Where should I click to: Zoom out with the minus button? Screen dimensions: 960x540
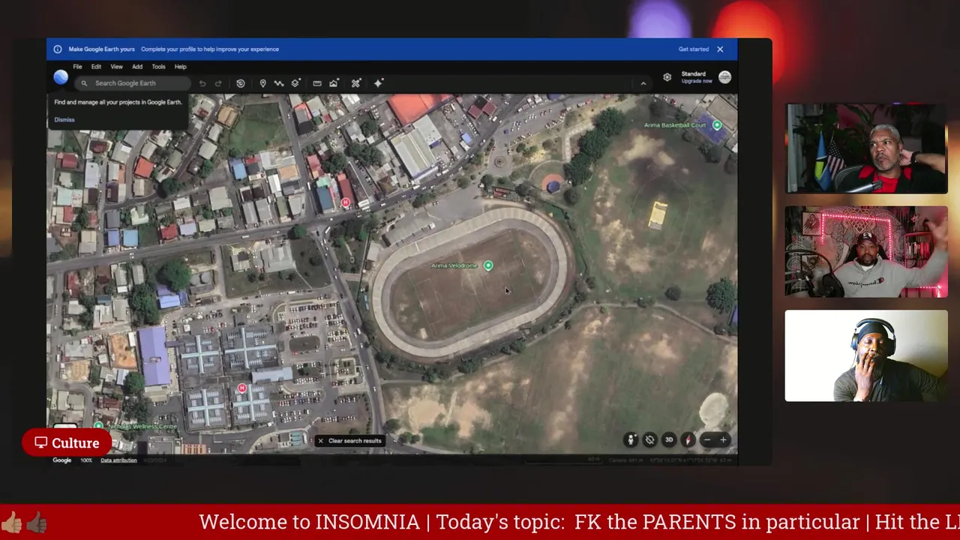707,440
